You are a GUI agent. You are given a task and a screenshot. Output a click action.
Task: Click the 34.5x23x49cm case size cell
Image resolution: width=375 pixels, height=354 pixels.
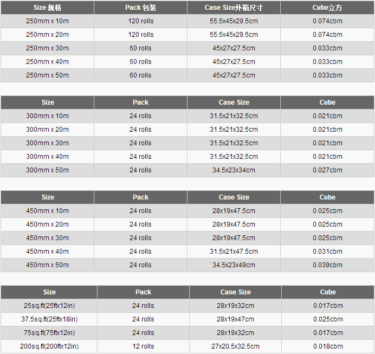click(234, 265)
